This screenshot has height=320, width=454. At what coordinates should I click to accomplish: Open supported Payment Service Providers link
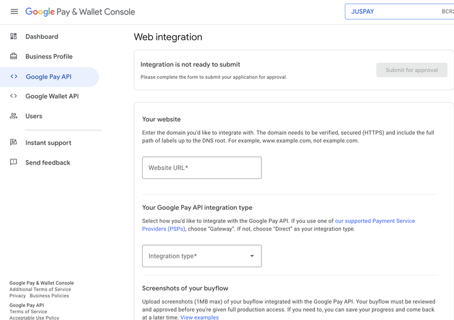pos(374,221)
